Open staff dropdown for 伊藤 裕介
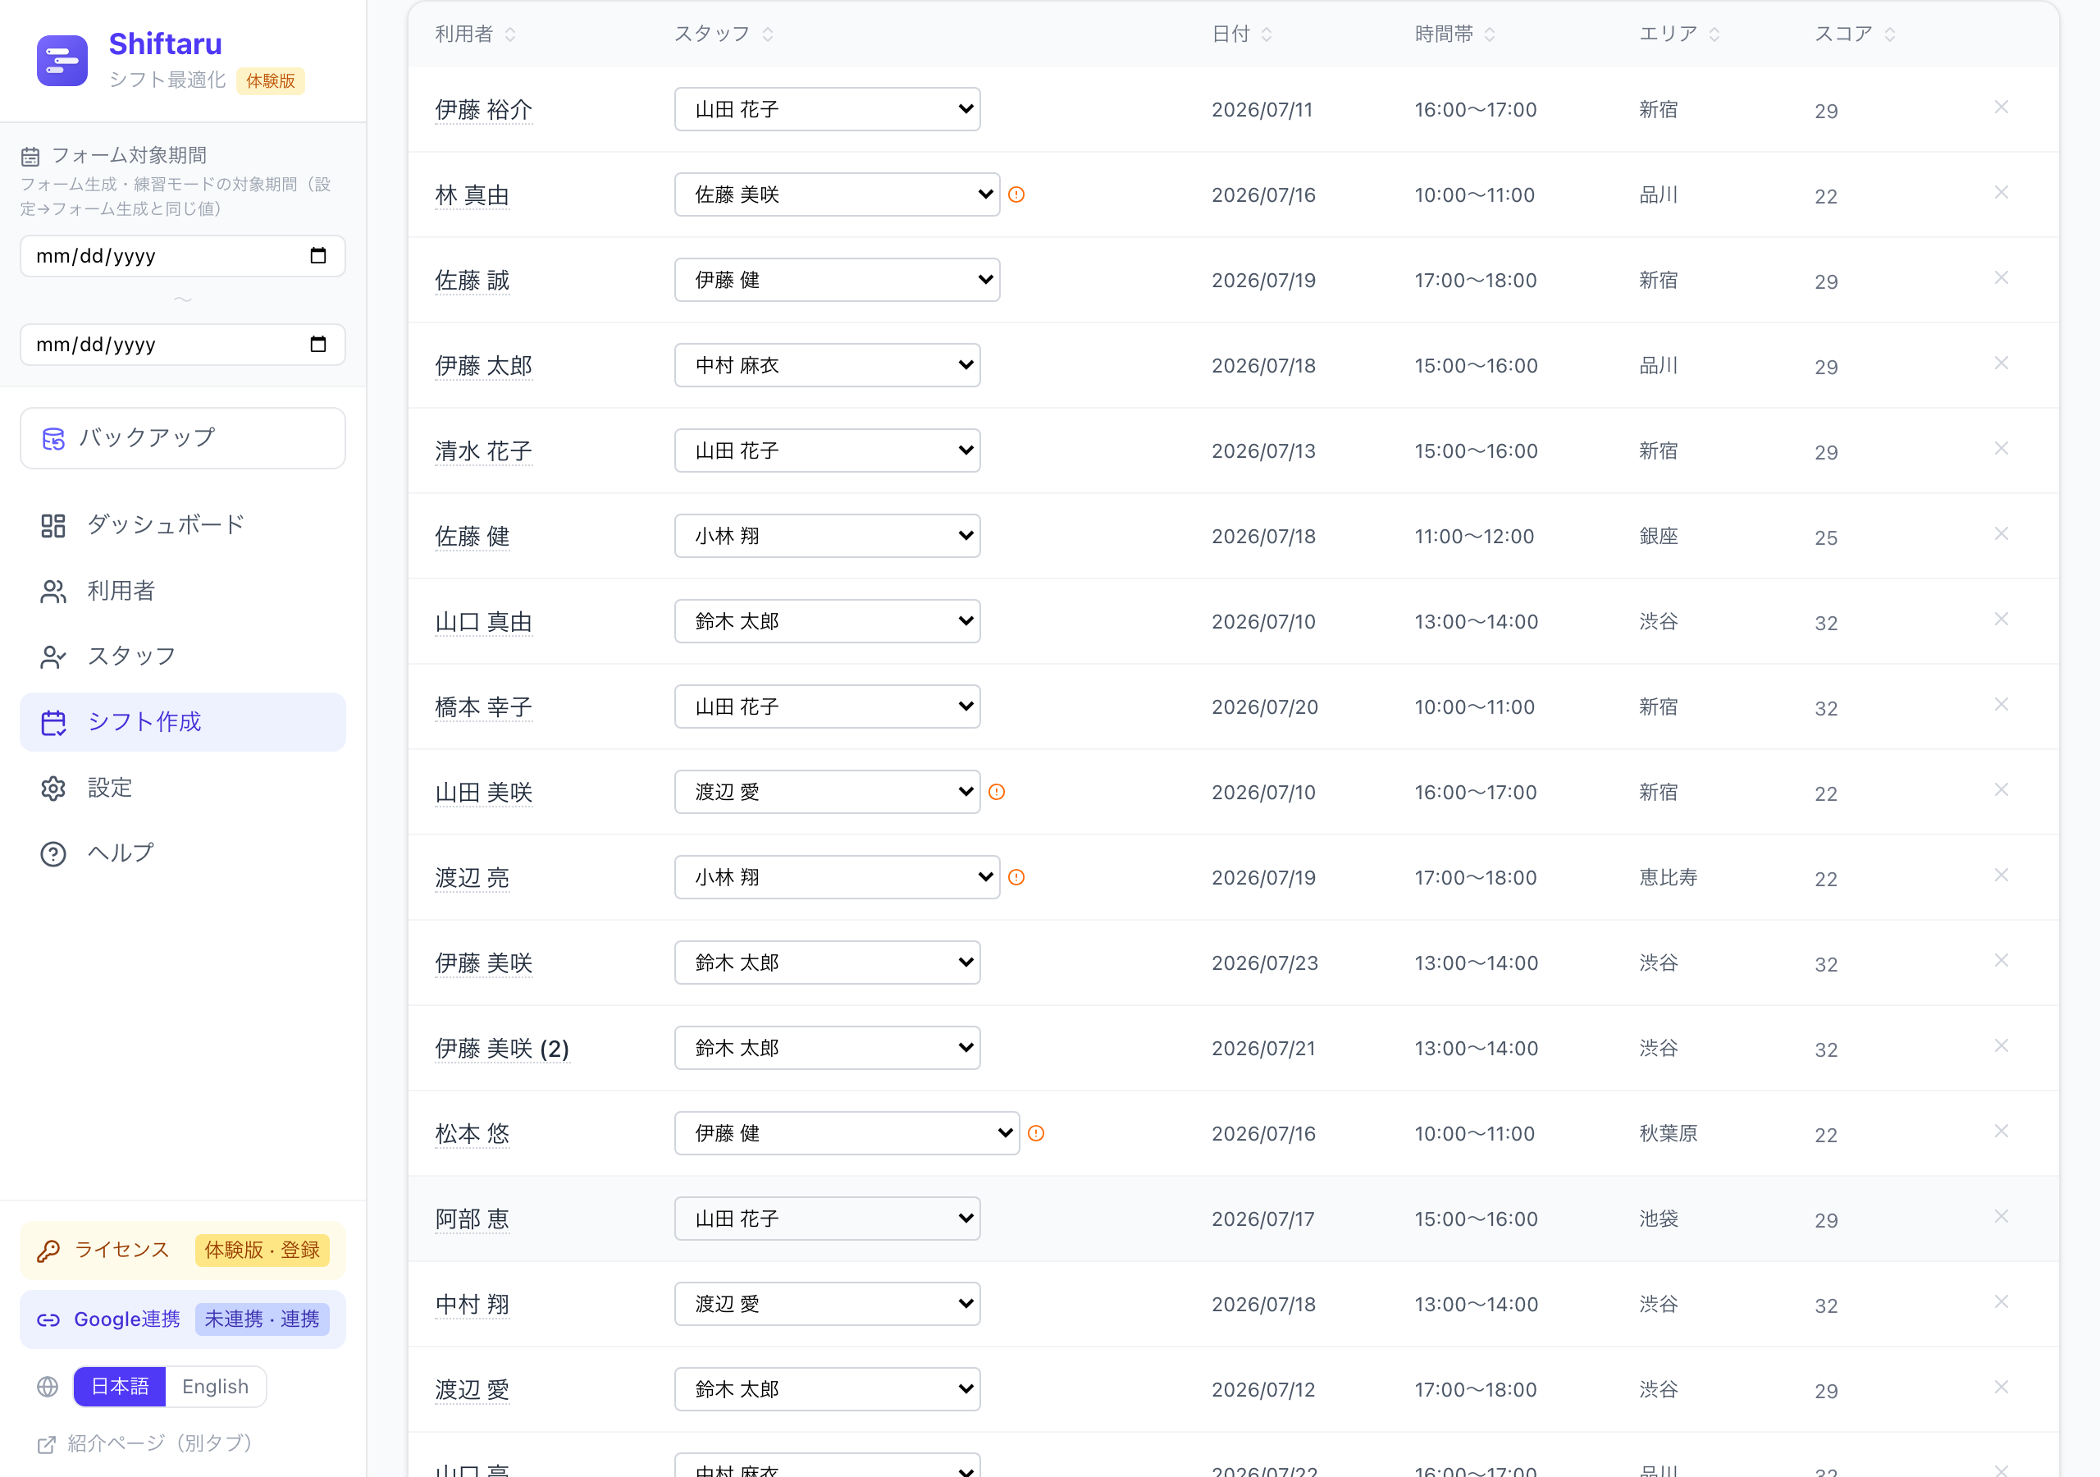2100x1477 pixels. point(827,109)
